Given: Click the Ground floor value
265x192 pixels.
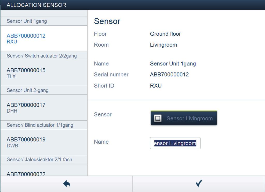Looking at the screenshot, I should (x=165, y=34).
